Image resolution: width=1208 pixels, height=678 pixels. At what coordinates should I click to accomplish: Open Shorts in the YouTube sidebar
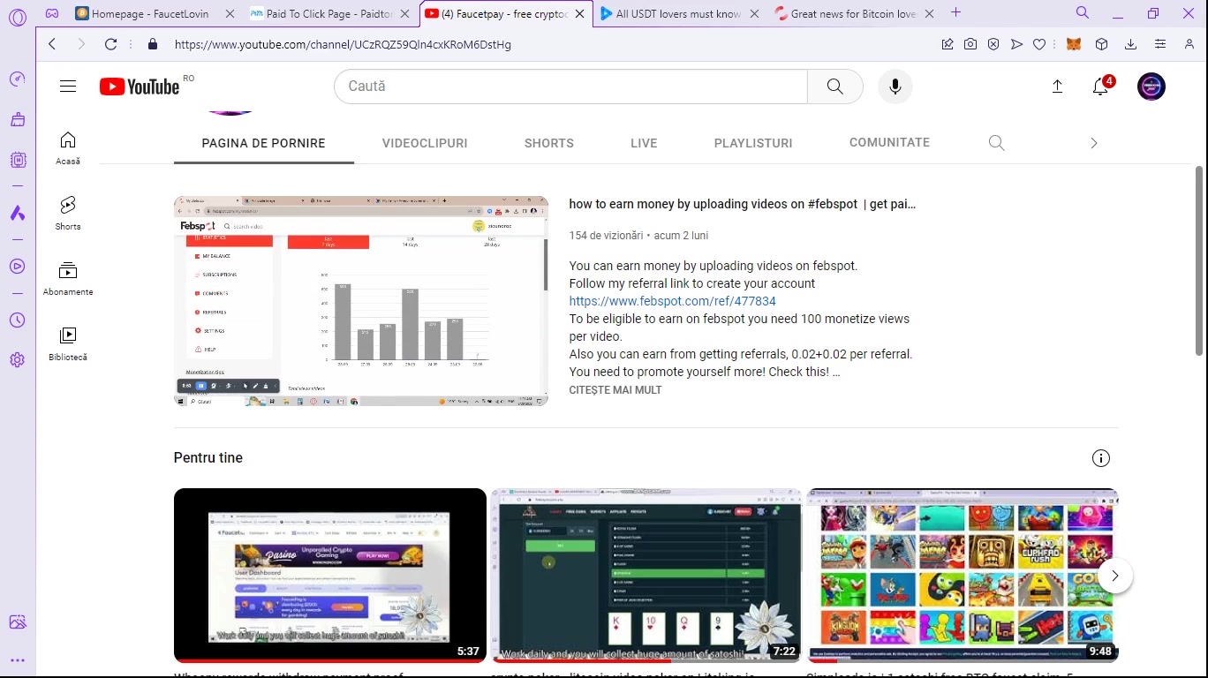click(68, 214)
